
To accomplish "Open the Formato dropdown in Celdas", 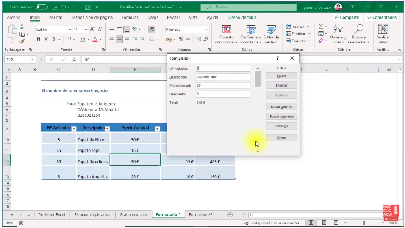I will click(x=297, y=41).
